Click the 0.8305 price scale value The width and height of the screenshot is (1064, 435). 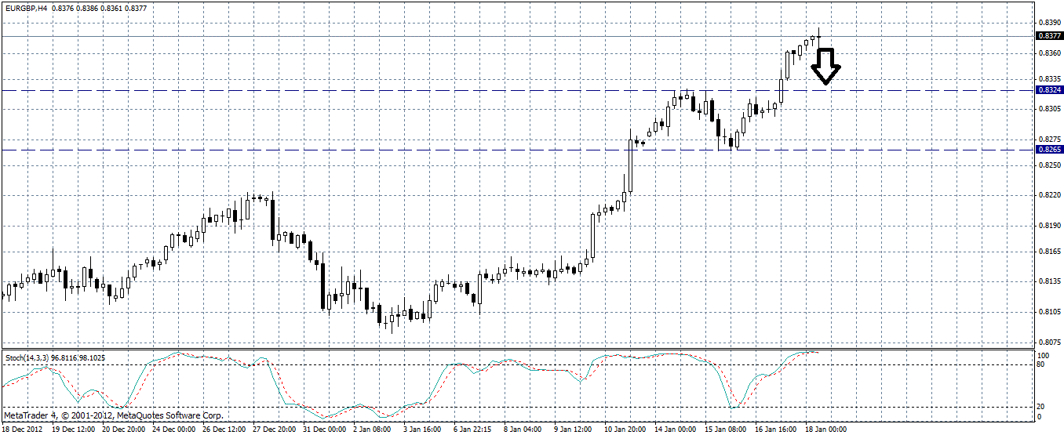click(1050, 109)
